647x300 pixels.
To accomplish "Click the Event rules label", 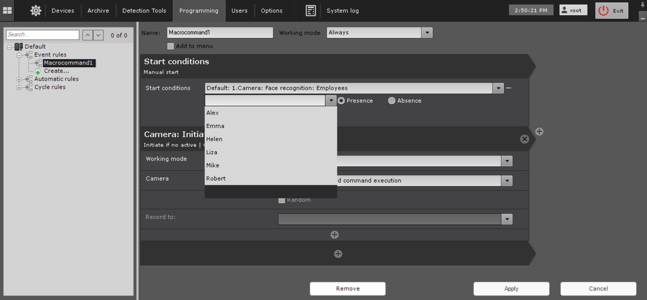I will (x=50, y=55).
